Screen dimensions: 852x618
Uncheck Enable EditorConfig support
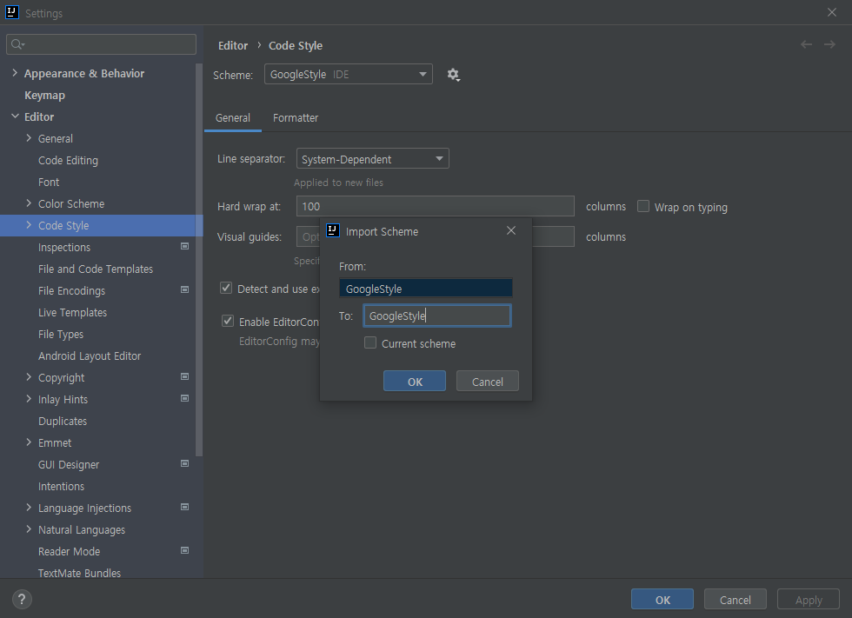point(228,322)
